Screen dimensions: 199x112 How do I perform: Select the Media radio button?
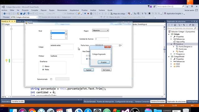(x=43, y=70)
